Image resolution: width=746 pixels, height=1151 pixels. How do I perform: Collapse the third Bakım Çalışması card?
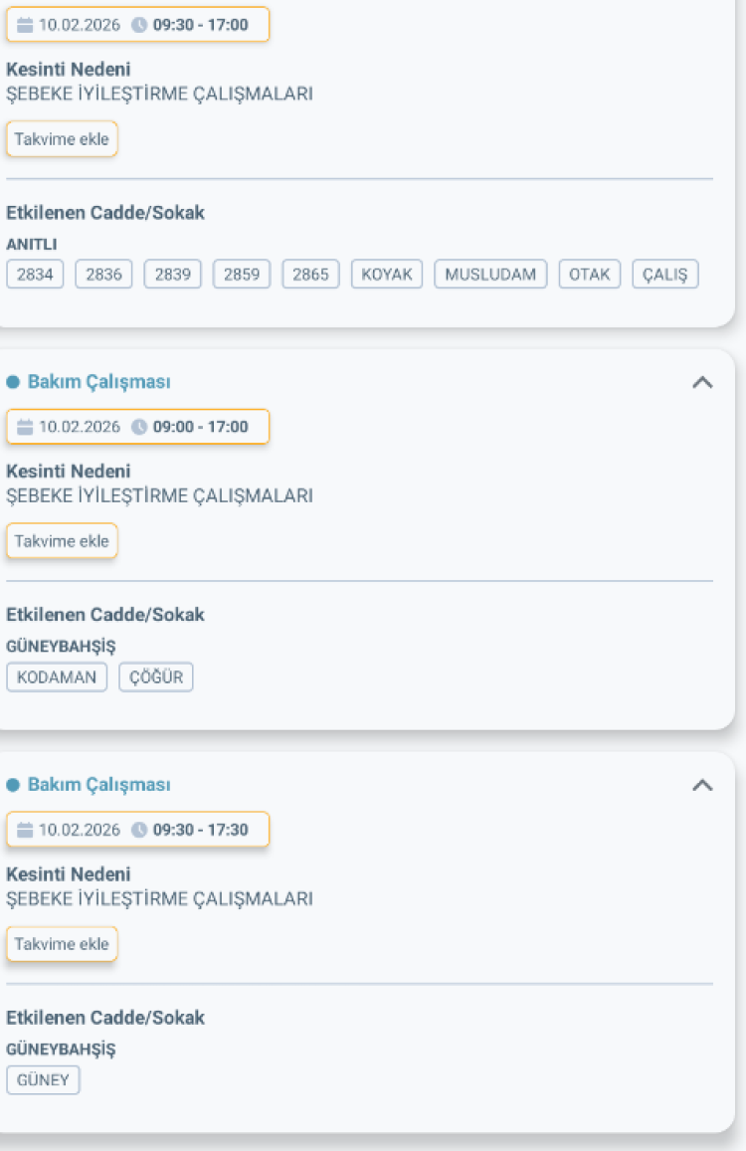tap(704, 784)
